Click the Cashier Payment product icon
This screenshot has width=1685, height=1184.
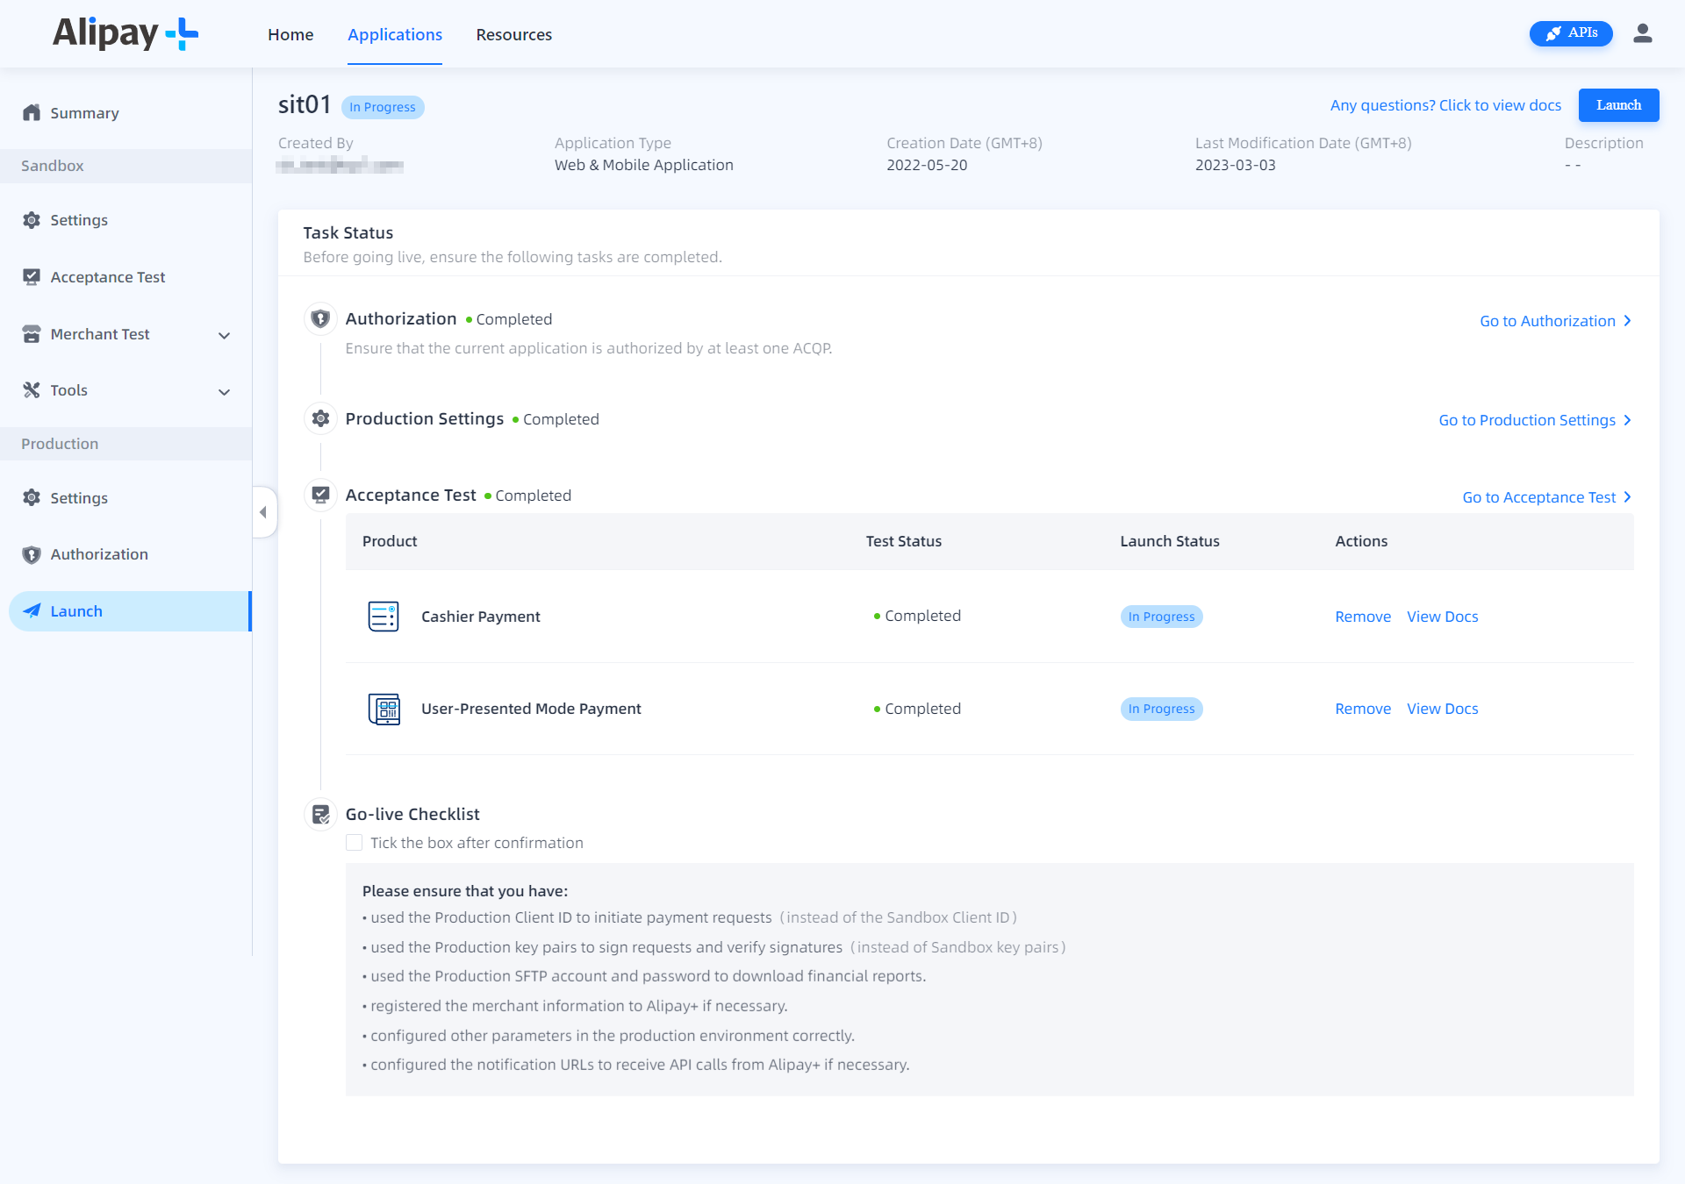coord(384,616)
